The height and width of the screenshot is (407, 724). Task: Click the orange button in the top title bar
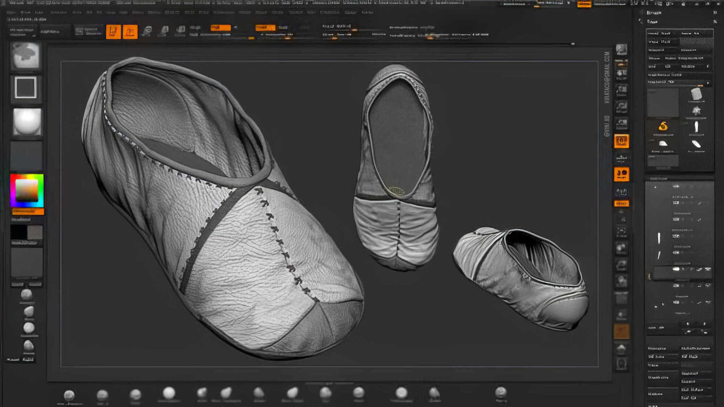pyautogui.click(x=584, y=4)
